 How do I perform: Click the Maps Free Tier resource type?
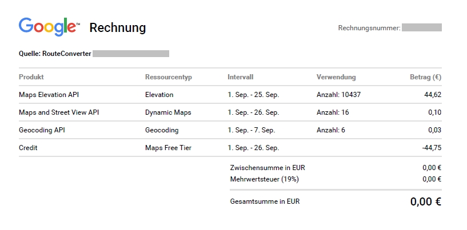(x=168, y=148)
